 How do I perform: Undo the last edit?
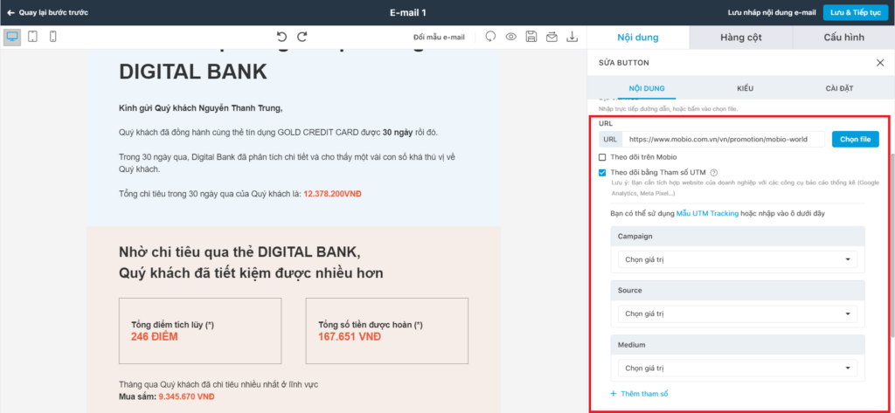[281, 37]
